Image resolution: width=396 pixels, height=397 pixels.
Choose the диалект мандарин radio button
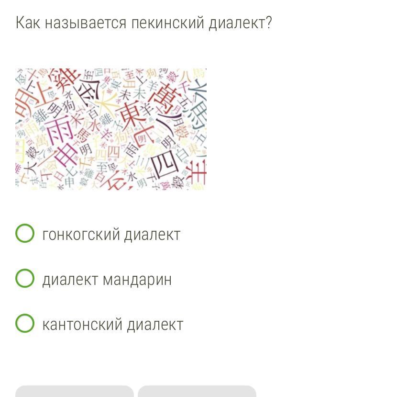point(25,278)
